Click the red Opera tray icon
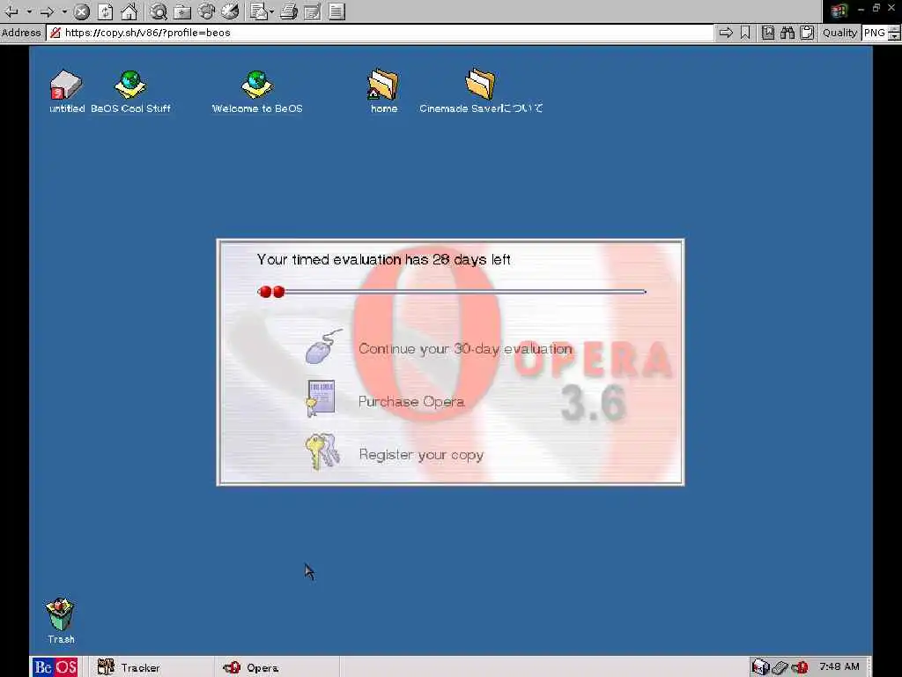 pos(800,668)
